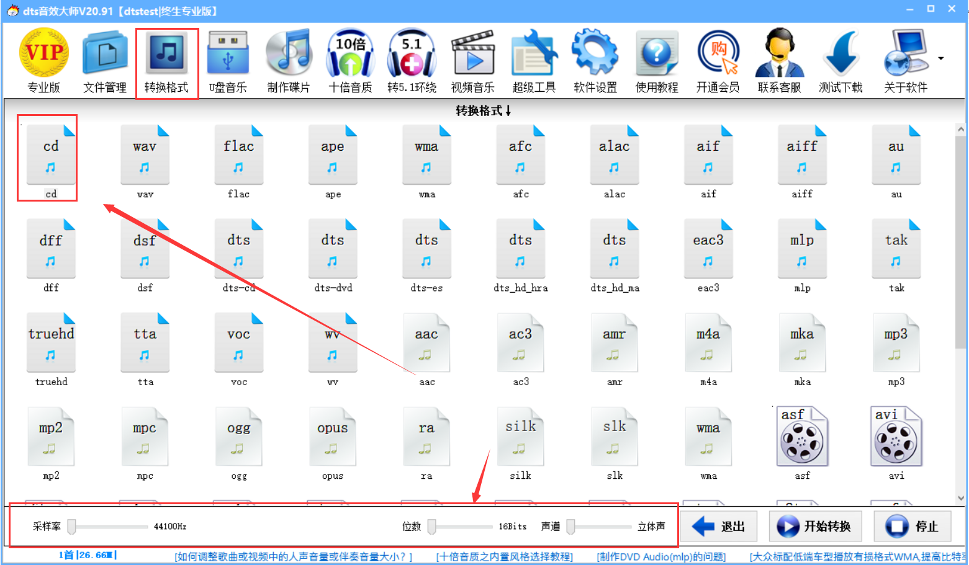
Task: Select the aiff format icon
Action: point(802,161)
